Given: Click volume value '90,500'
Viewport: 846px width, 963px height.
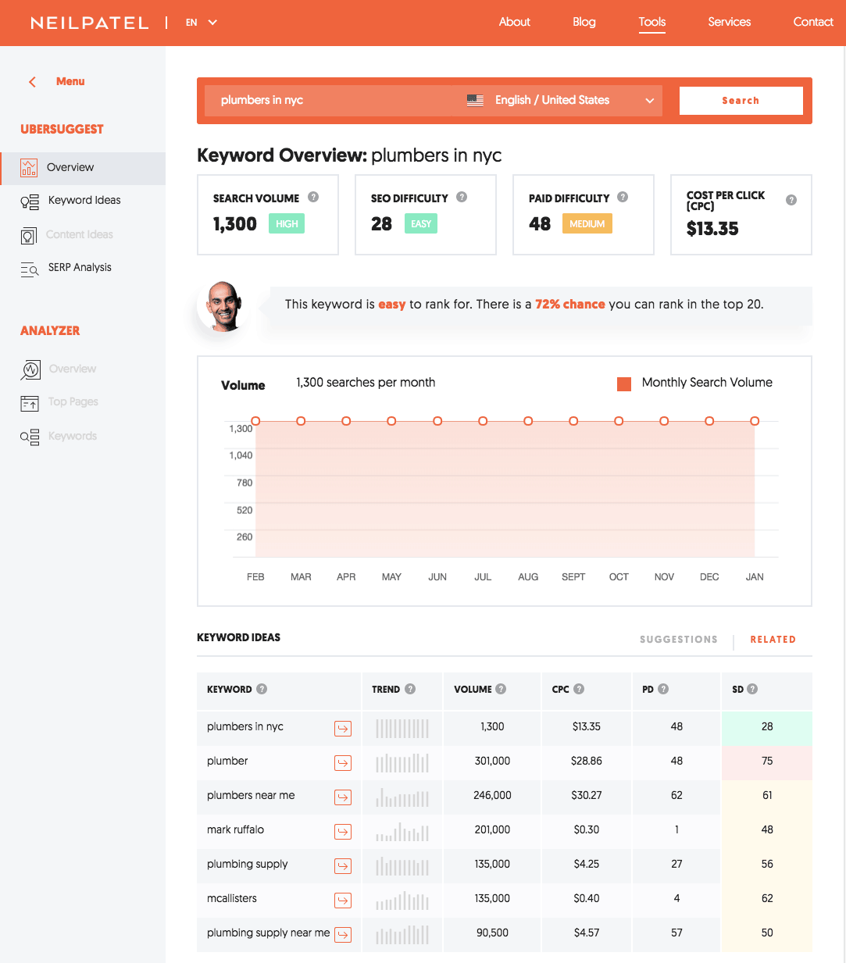Looking at the screenshot, I should click(492, 933).
